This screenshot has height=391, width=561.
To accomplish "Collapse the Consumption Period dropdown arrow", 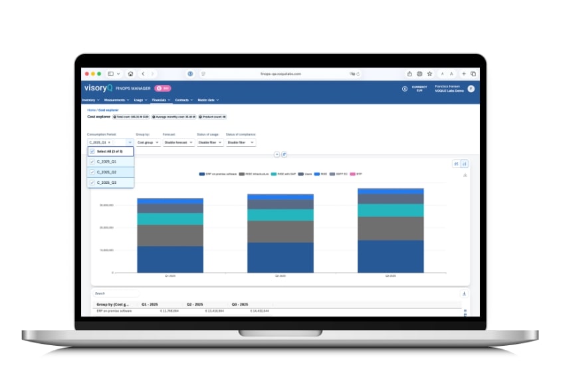I will [130, 143].
